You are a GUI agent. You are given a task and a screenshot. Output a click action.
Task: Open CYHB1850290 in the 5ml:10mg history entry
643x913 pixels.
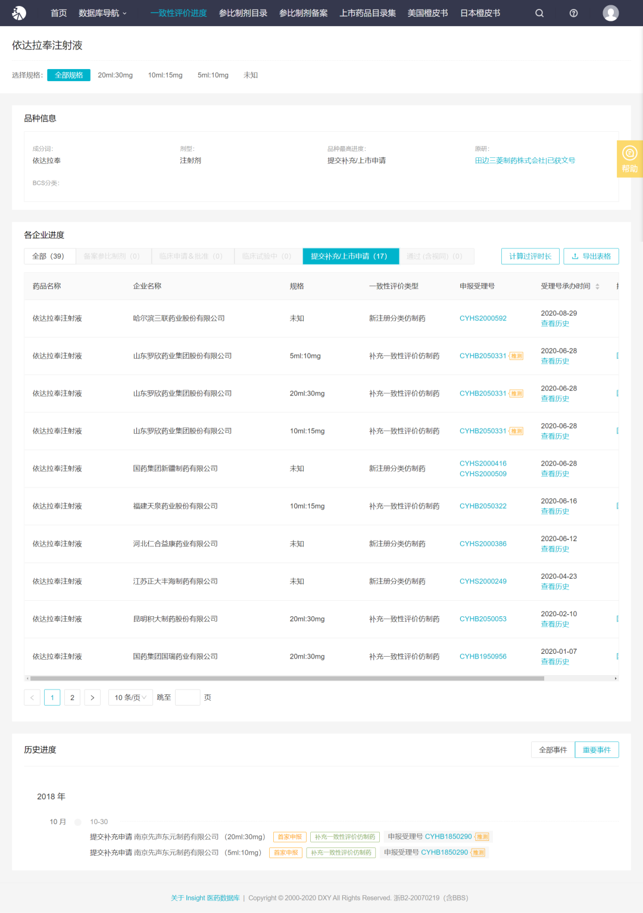point(444,852)
